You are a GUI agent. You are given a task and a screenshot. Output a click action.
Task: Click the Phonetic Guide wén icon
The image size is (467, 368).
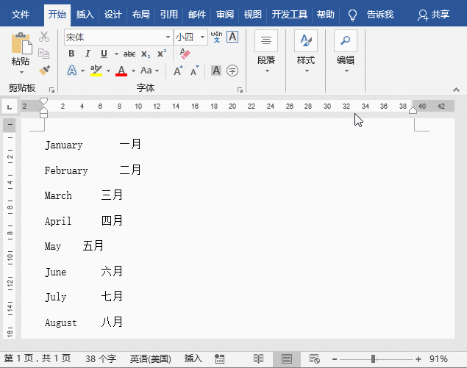[216, 37]
